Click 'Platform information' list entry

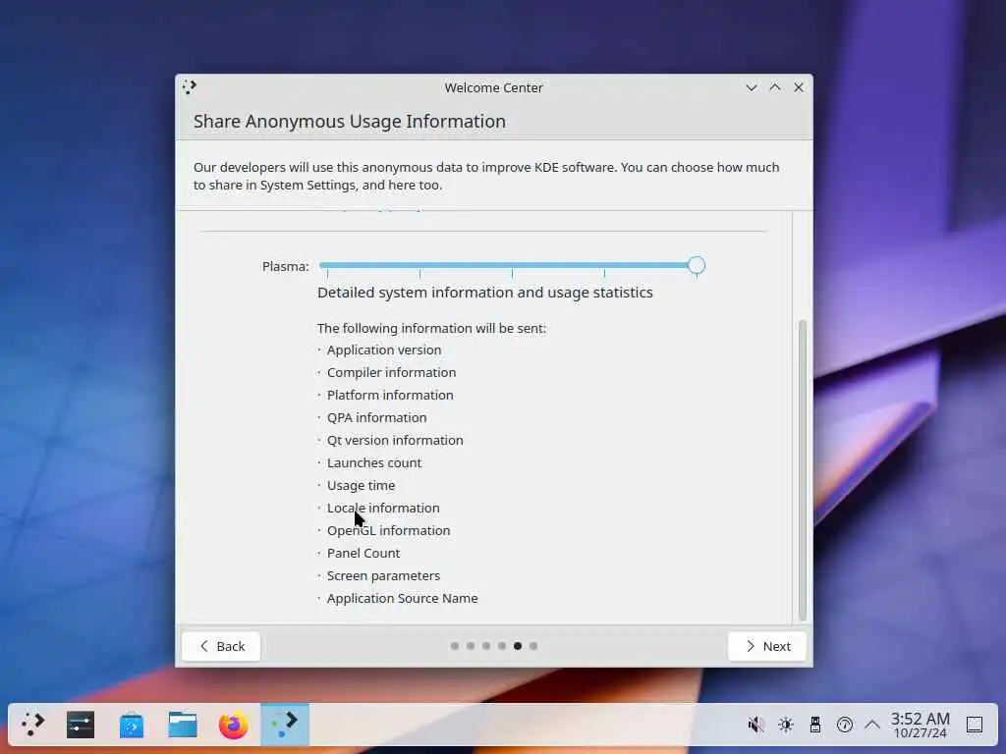point(390,395)
